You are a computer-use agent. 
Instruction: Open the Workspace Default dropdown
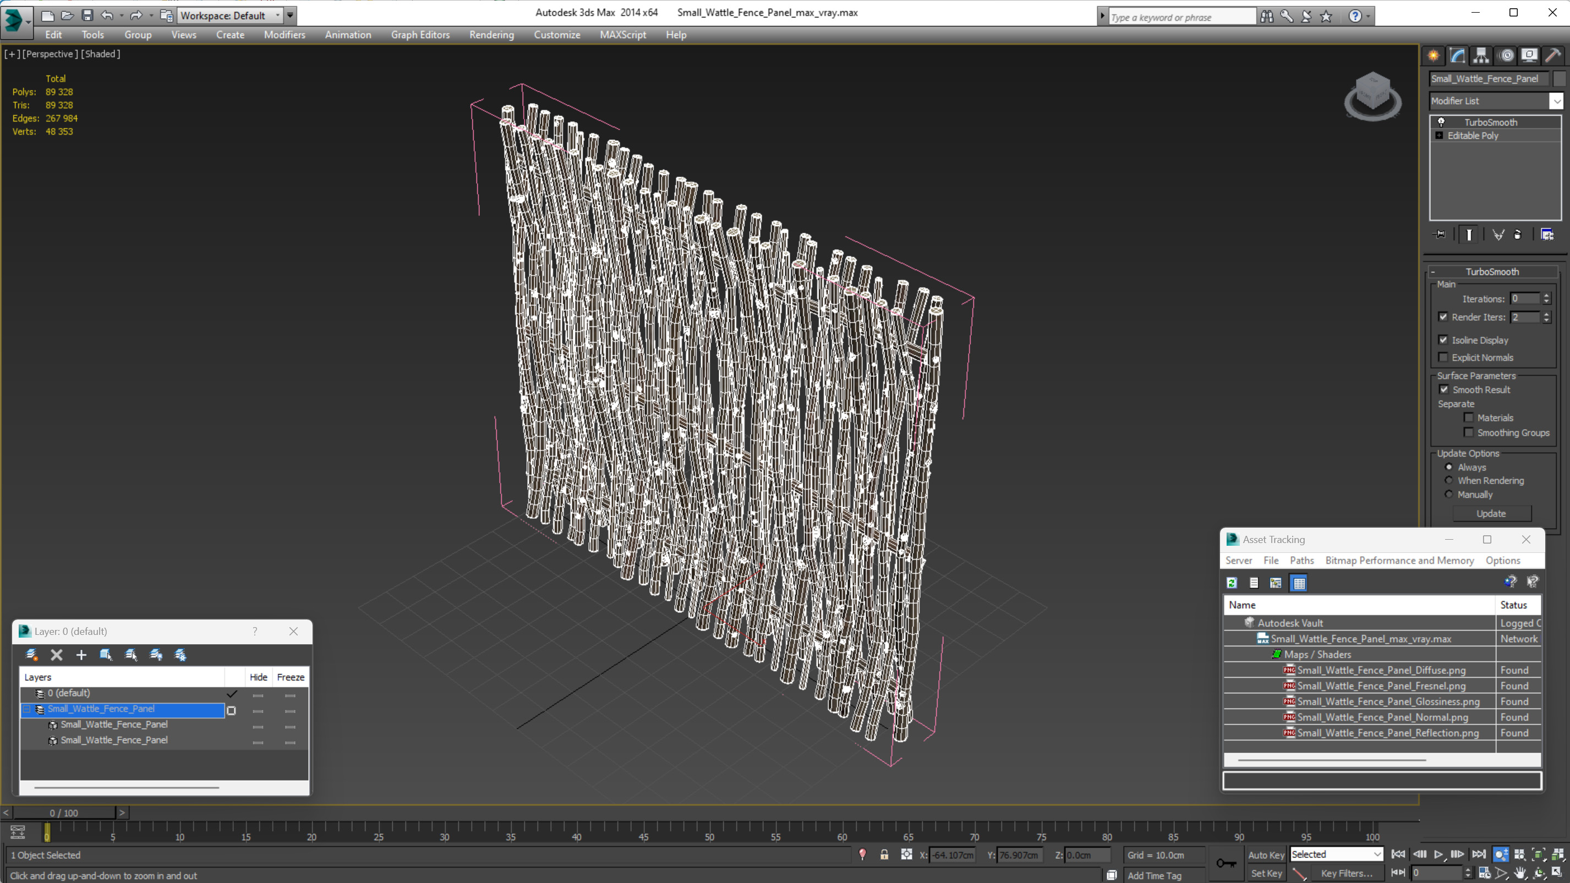(230, 15)
